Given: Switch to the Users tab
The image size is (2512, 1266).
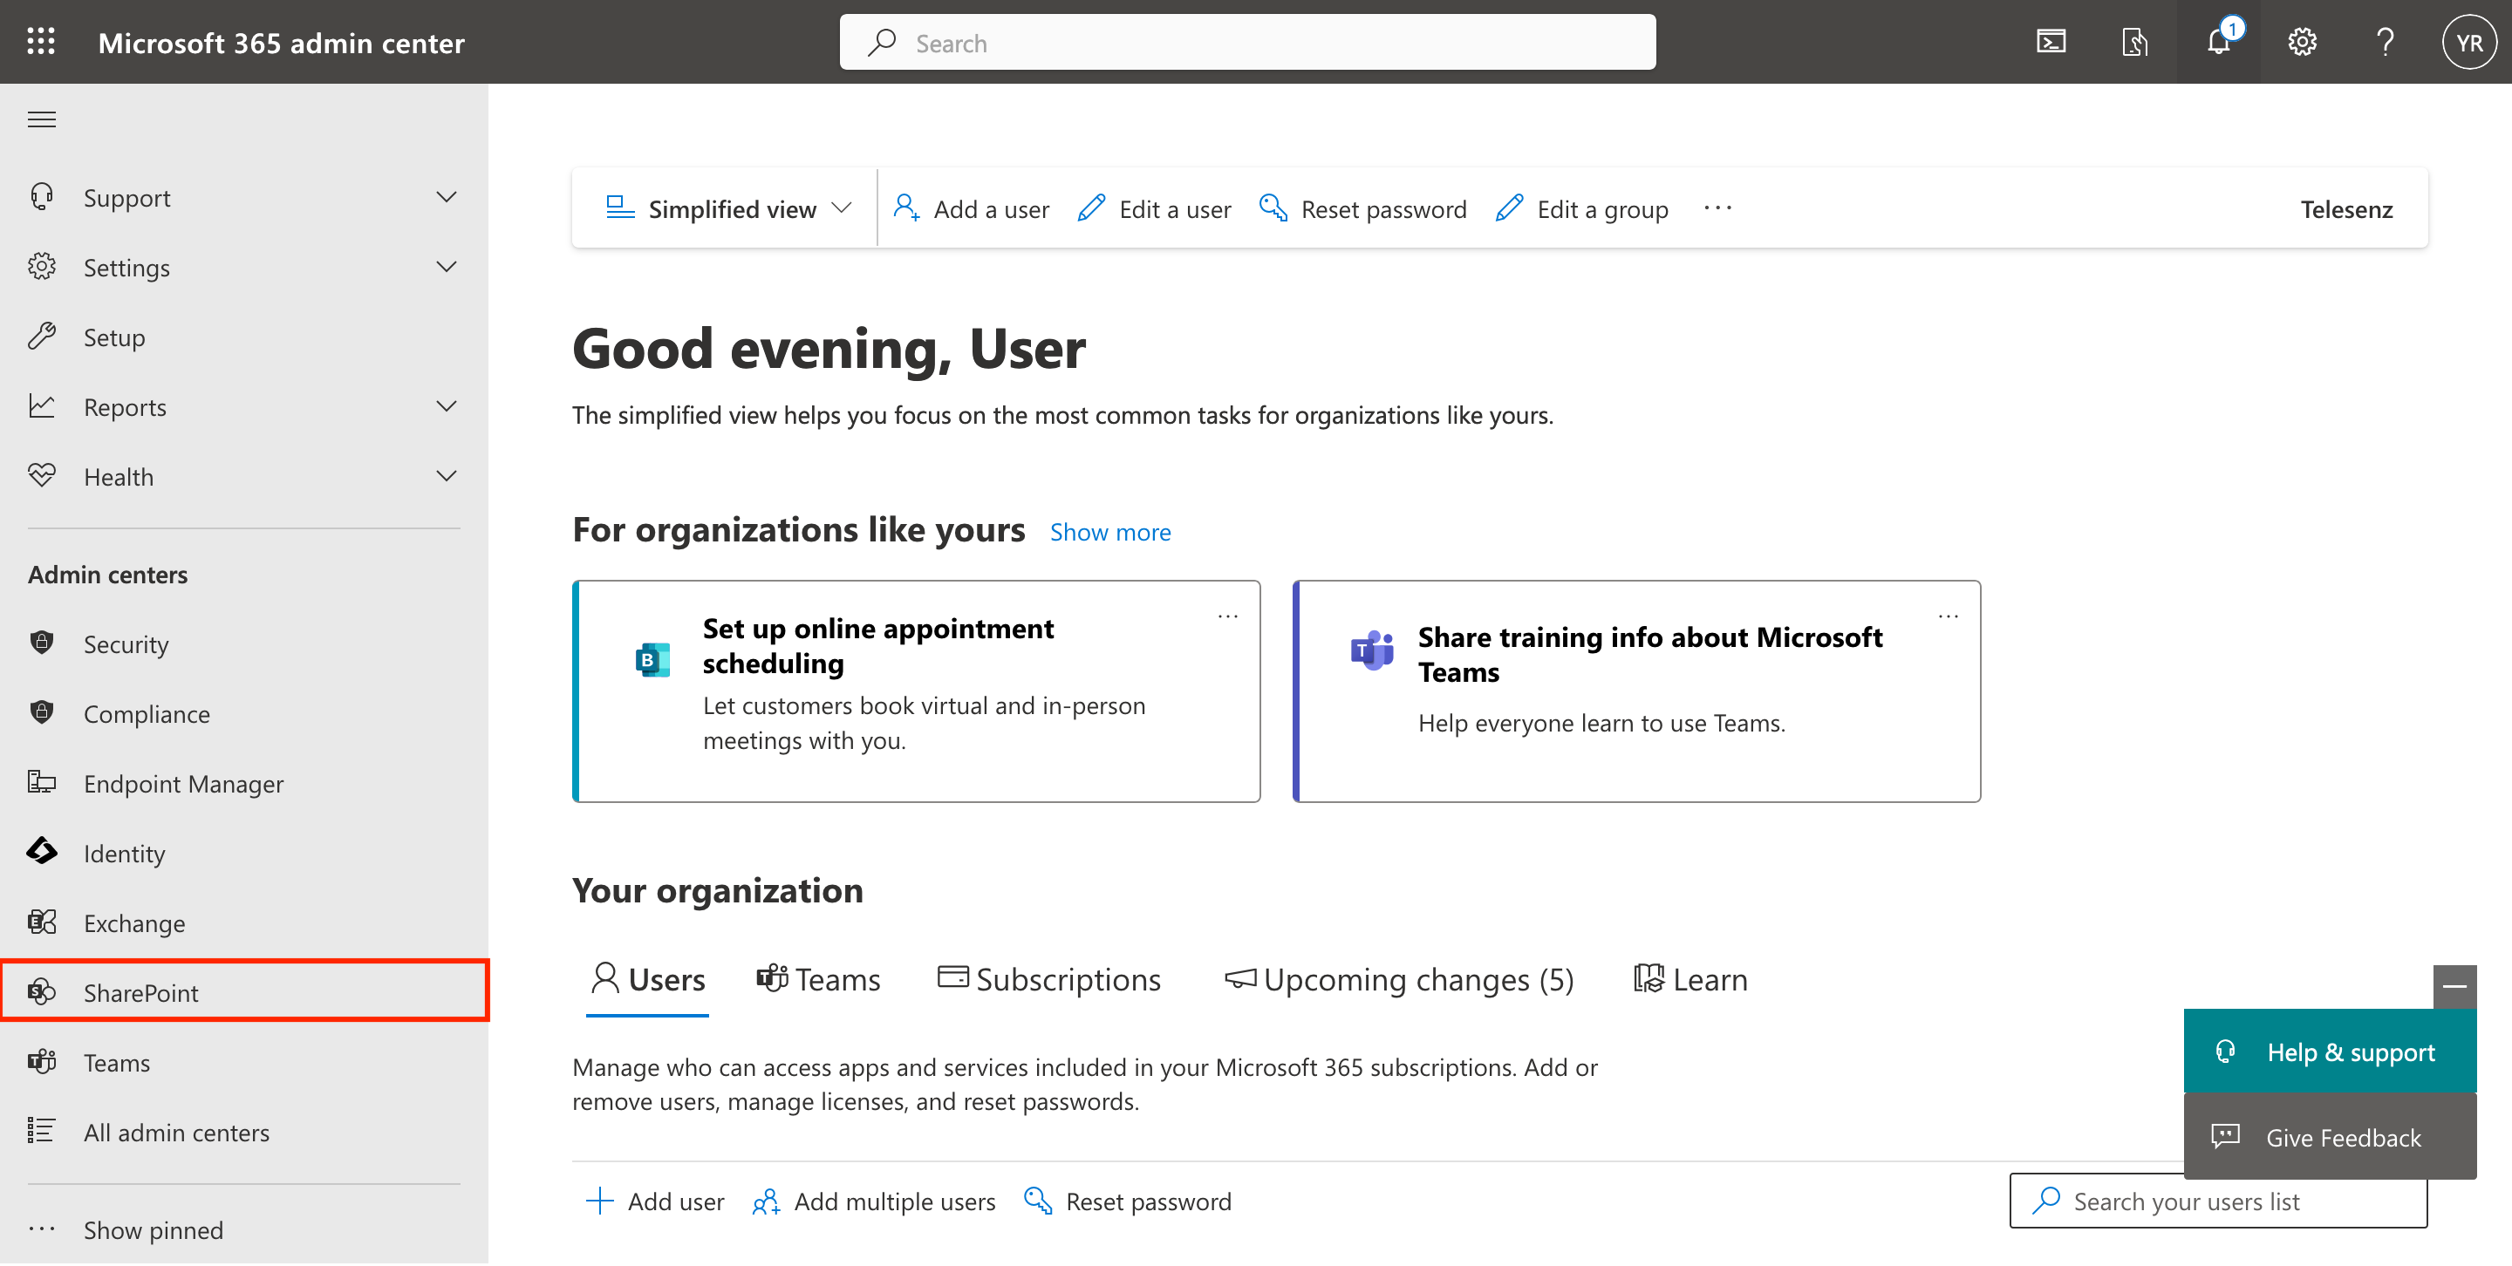Looking at the screenshot, I should (x=647, y=979).
